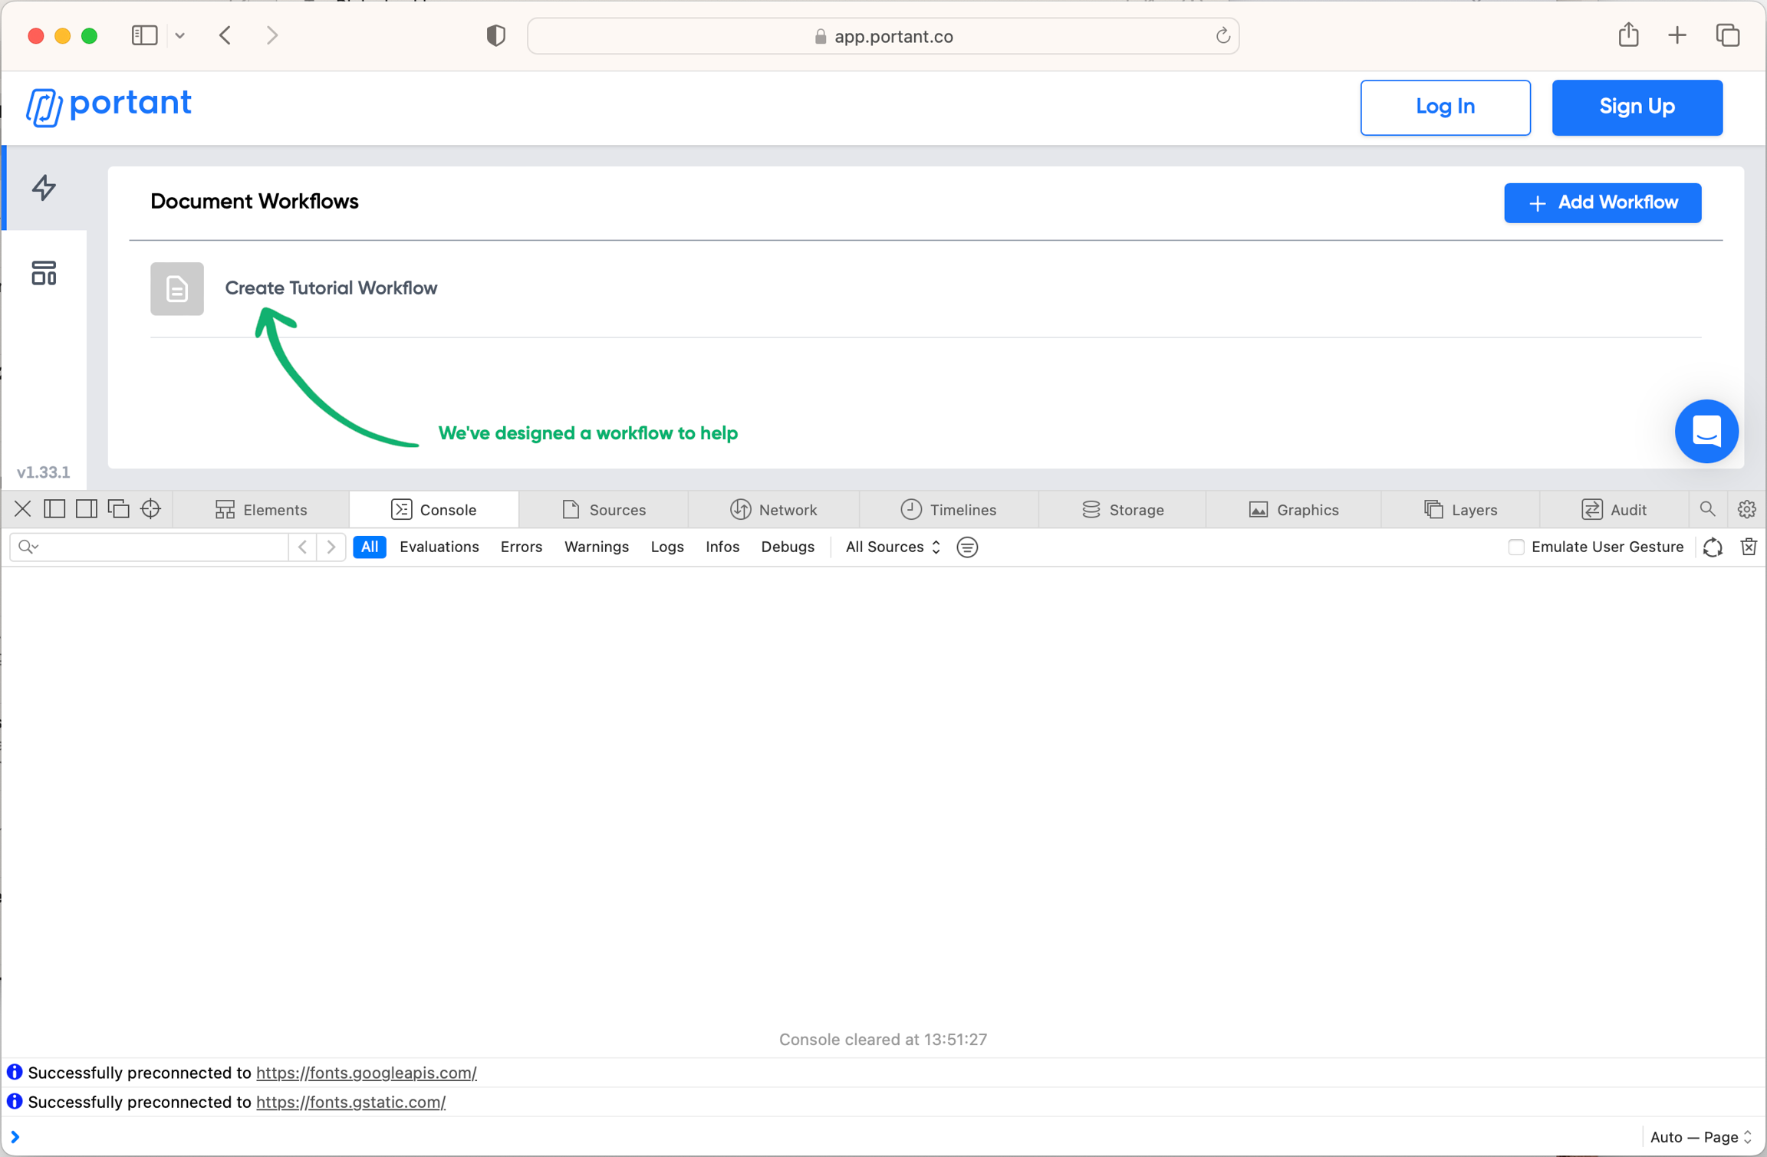
Task: Open the chat support bubble
Action: point(1706,431)
